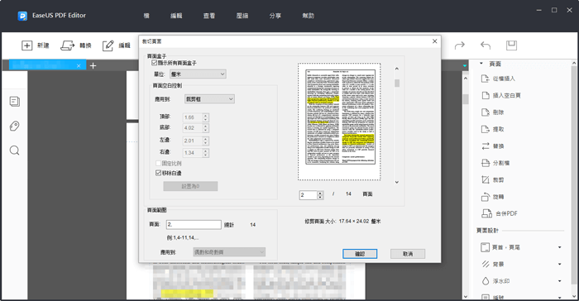Open the Compress (壓縮) menu
This screenshot has height=301, width=579.
(x=242, y=16)
